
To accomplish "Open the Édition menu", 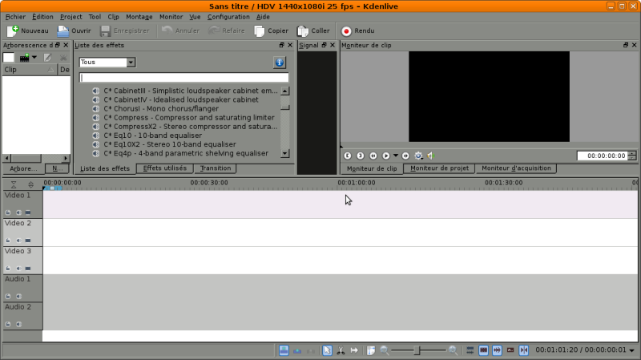I will (42, 17).
